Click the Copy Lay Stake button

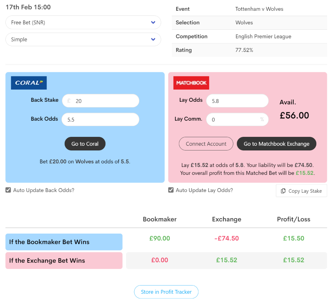302,191
